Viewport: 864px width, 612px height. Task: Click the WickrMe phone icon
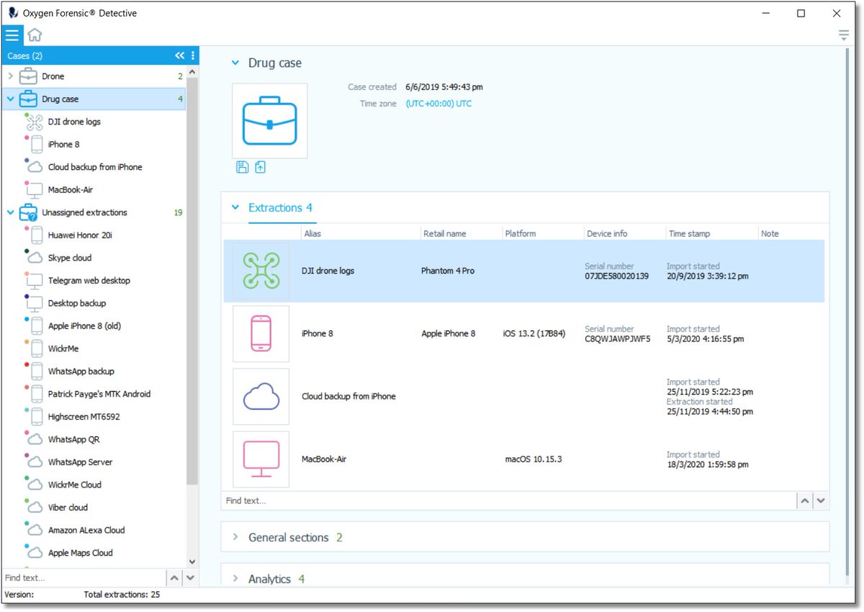(35, 349)
